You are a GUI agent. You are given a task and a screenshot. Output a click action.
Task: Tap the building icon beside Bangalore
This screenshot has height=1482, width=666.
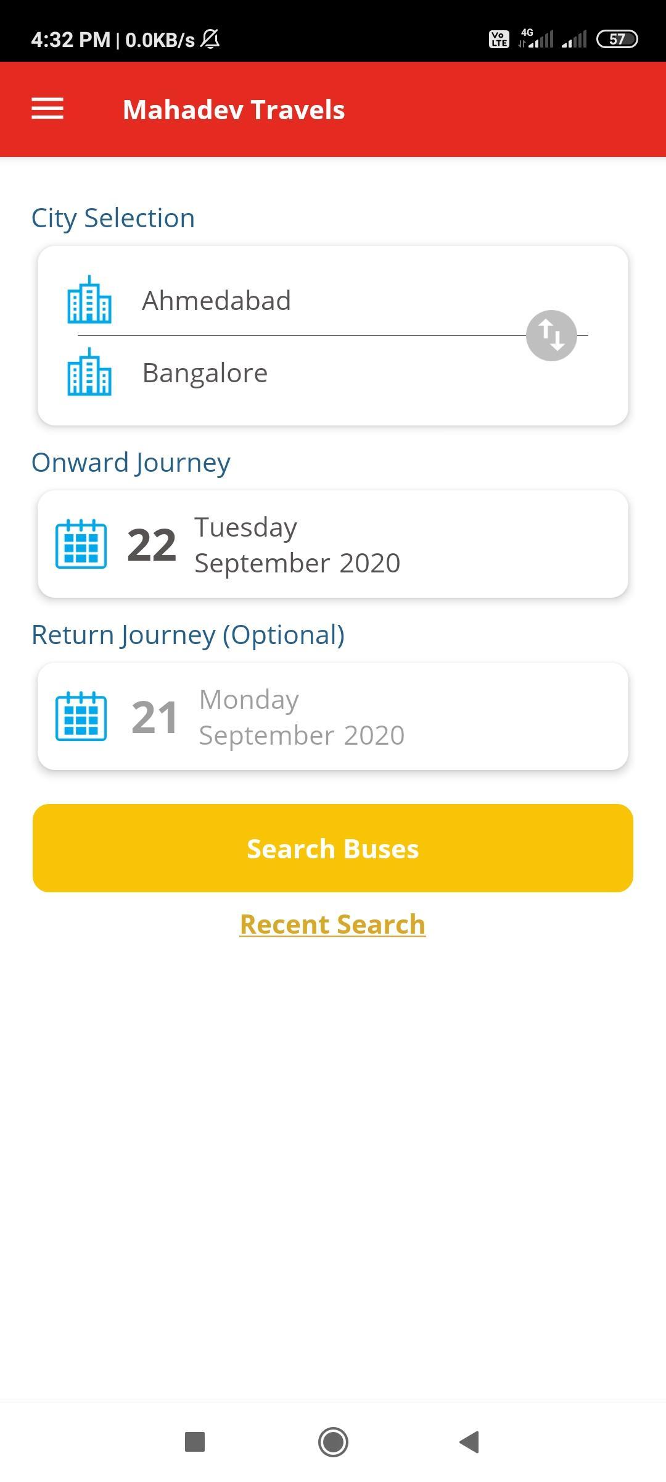[89, 372]
